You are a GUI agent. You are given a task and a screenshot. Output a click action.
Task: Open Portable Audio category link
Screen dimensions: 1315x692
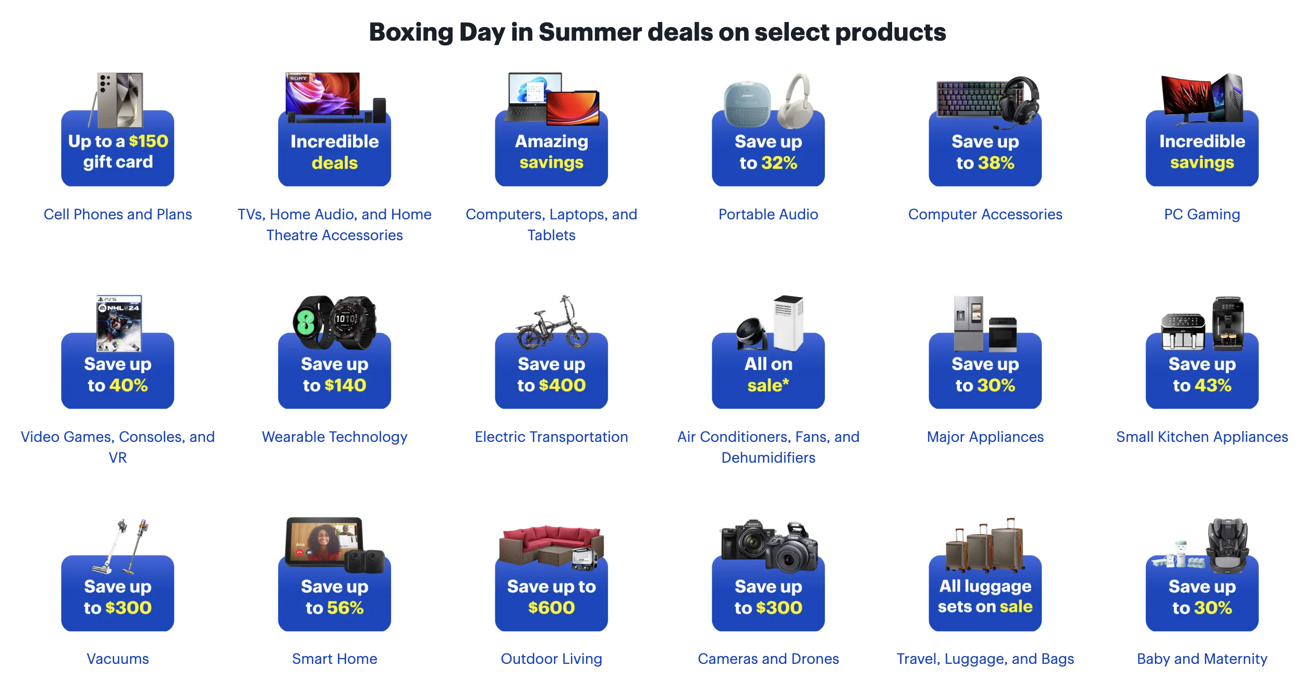(x=769, y=214)
